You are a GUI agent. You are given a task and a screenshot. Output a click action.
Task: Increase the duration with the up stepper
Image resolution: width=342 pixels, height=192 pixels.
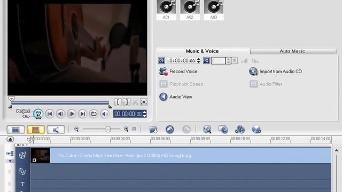click(x=198, y=59)
